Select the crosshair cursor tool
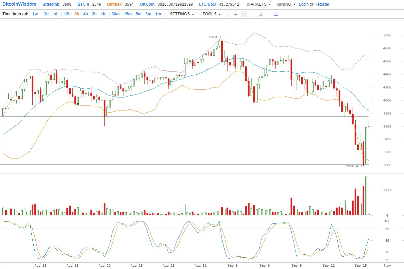 [x=236, y=14]
